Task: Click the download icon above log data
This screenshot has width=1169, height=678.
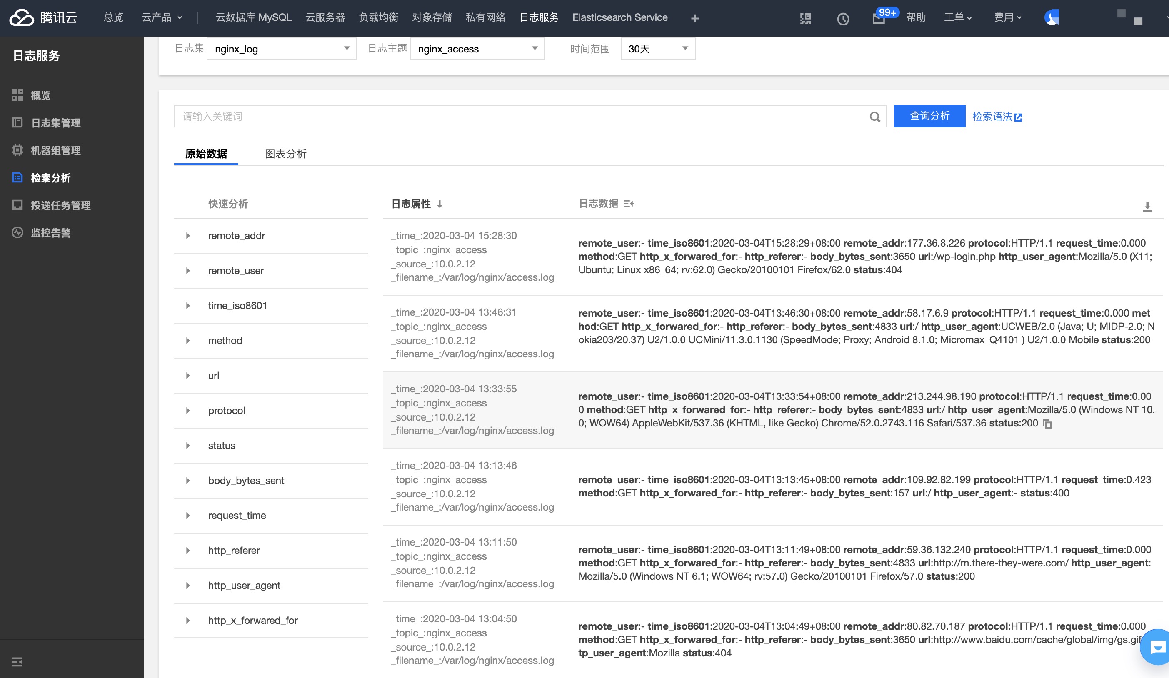Action: pyautogui.click(x=1147, y=207)
